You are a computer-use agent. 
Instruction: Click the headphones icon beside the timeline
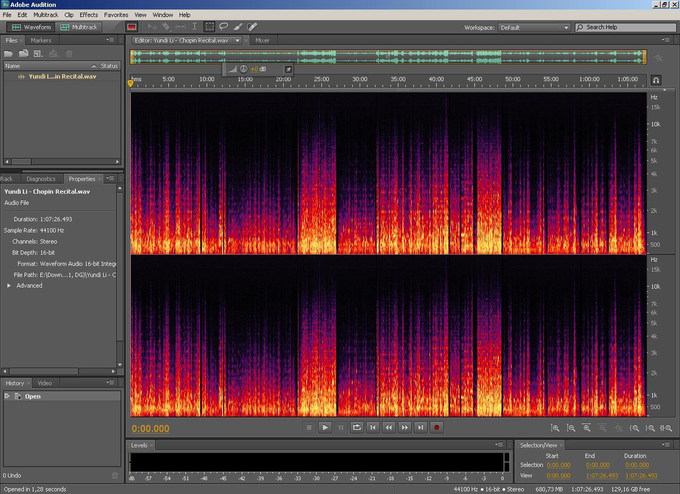(656, 80)
